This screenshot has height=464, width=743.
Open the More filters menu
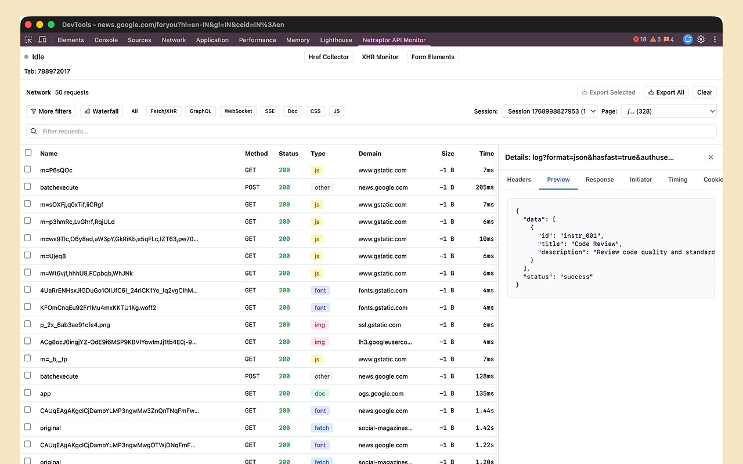pyautogui.click(x=51, y=111)
